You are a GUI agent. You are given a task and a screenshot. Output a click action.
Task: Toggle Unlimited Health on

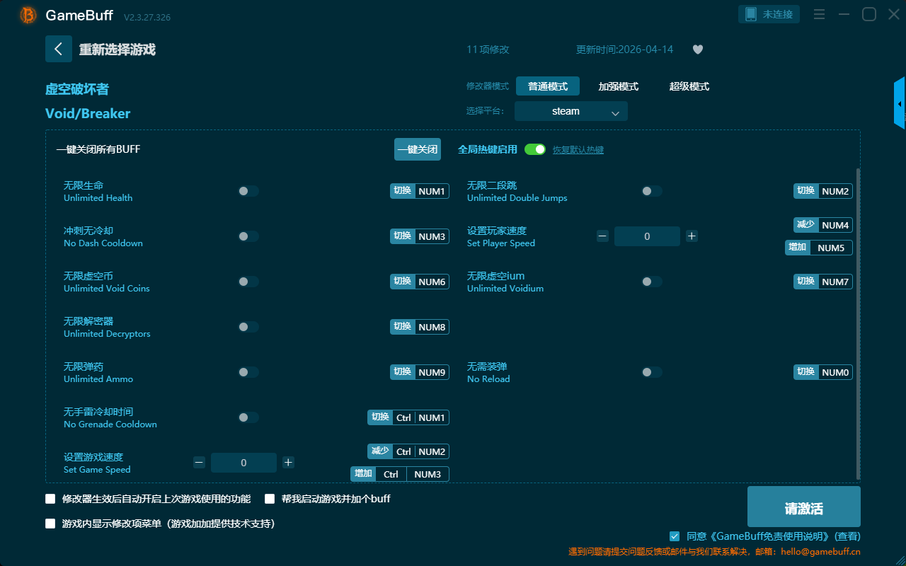pyautogui.click(x=248, y=191)
